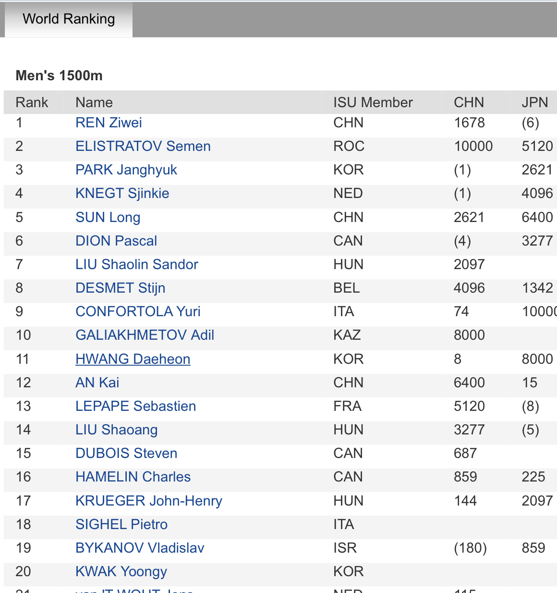Open LIU Shaolin Sandor profile

pos(136,264)
